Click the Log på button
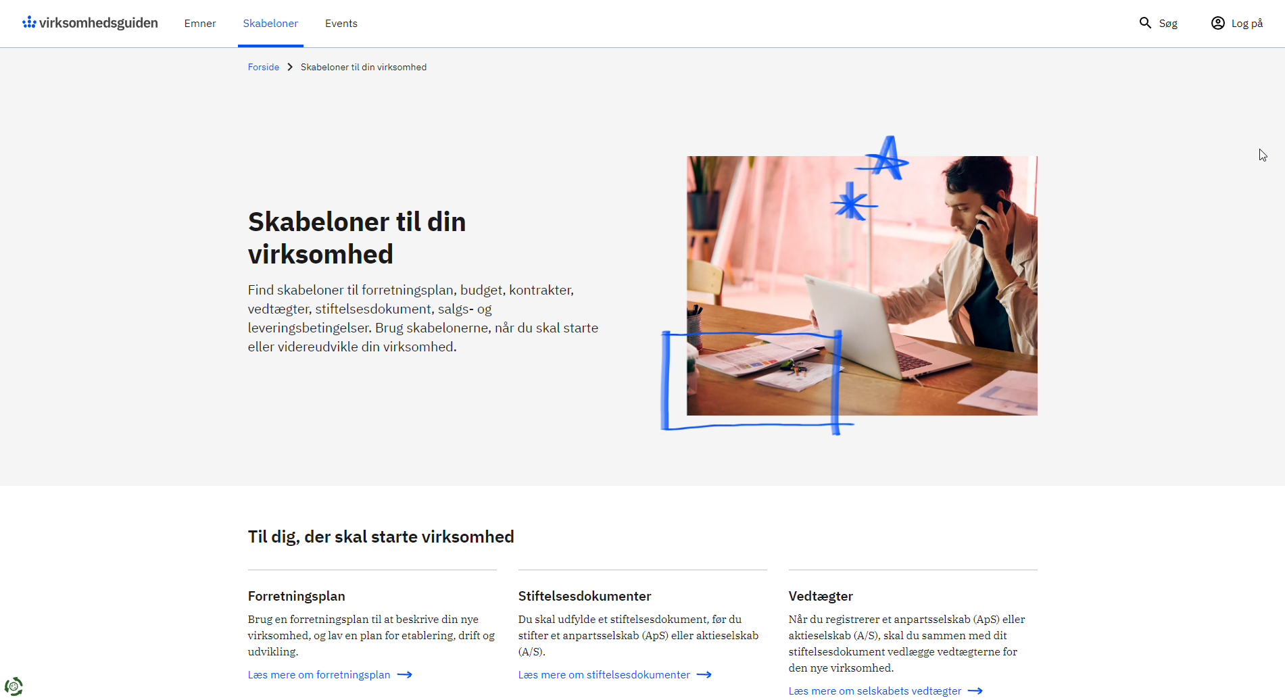Image resolution: width=1285 pixels, height=700 pixels. 1246,24
